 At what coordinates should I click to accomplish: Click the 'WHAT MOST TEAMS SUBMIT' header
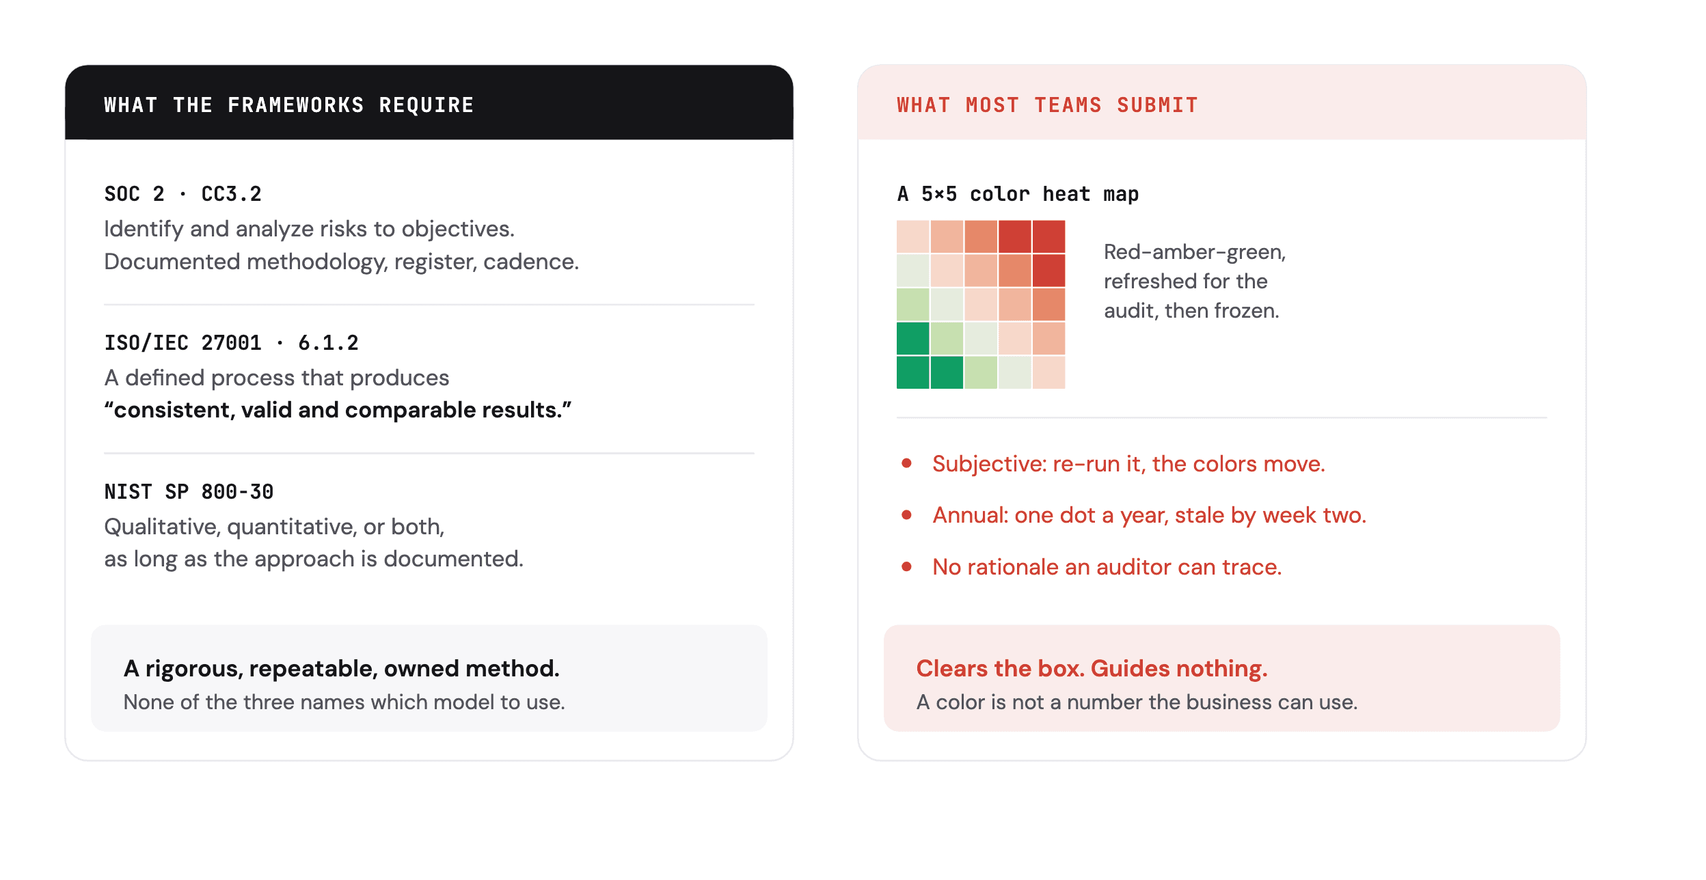point(1048,105)
